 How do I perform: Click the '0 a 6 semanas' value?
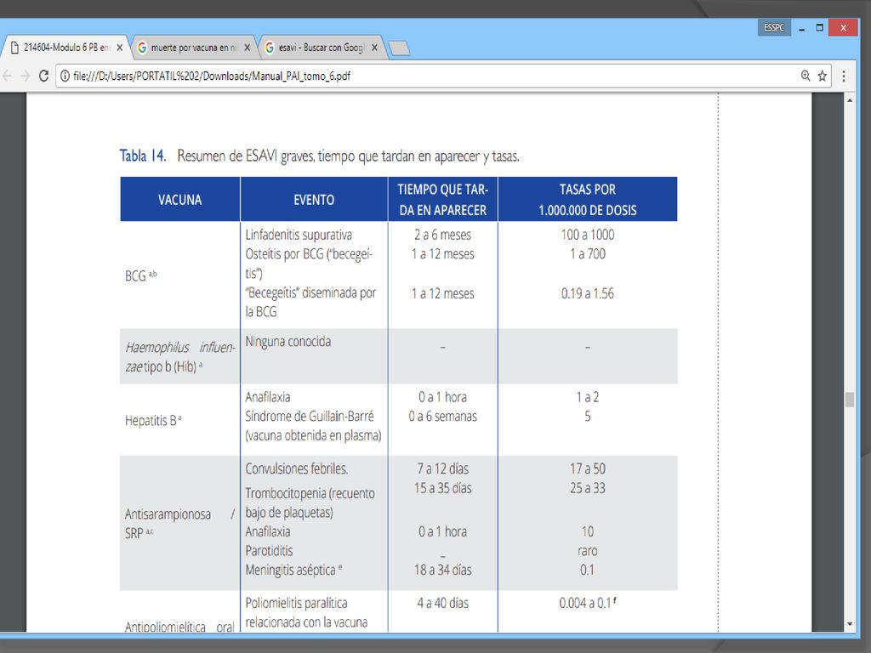(442, 417)
